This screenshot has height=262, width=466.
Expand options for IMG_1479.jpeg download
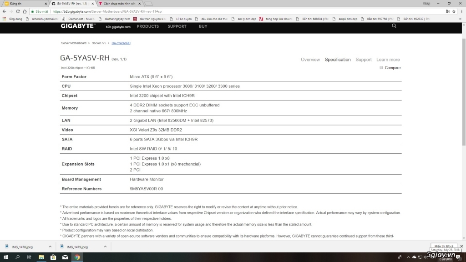click(105, 246)
